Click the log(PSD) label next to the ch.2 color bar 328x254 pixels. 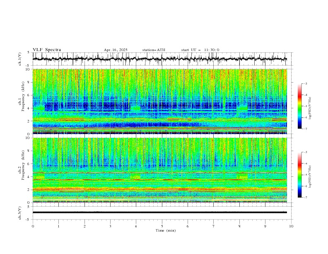click(x=310, y=176)
